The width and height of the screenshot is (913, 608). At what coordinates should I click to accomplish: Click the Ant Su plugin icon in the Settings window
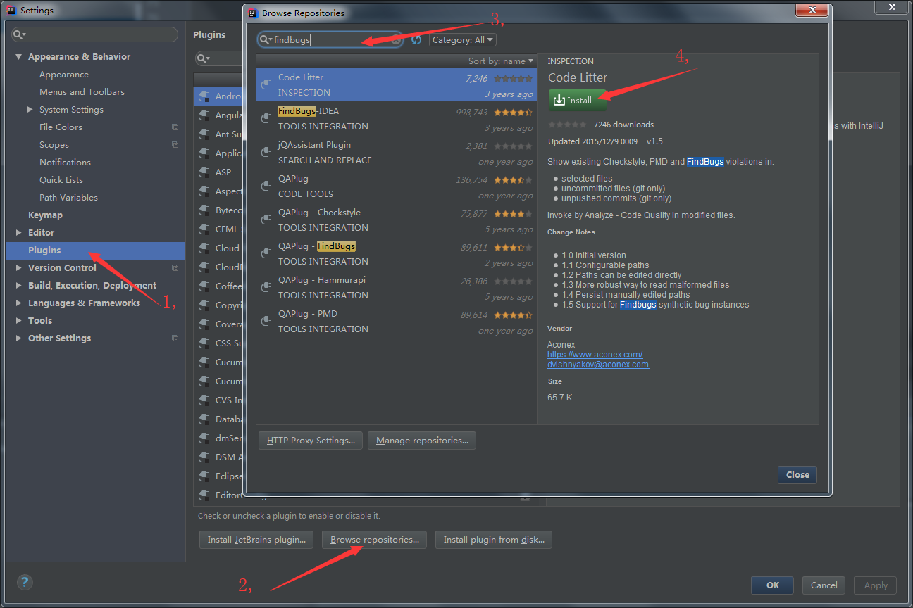tap(204, 134)
